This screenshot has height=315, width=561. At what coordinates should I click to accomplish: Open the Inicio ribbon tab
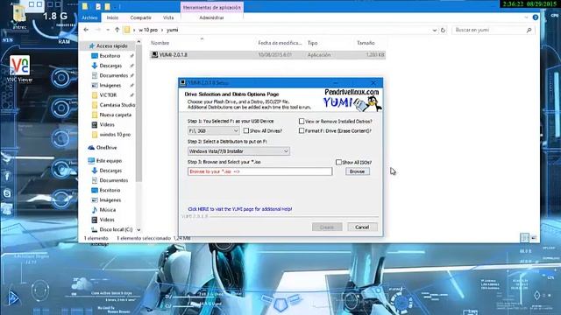112,17
